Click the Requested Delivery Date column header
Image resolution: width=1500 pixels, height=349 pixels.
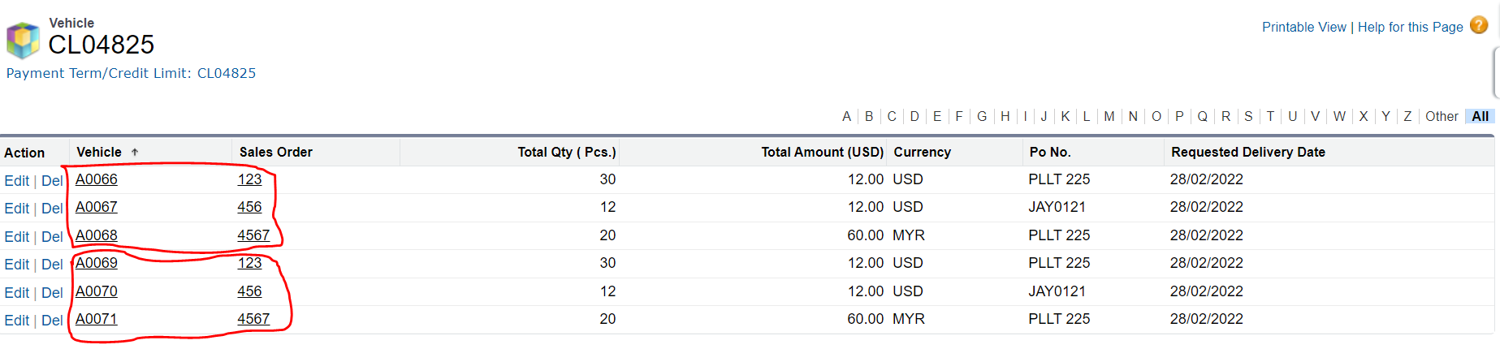pos(1247,152)
